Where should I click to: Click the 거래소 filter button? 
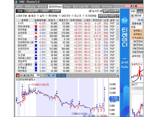(45, 11)
